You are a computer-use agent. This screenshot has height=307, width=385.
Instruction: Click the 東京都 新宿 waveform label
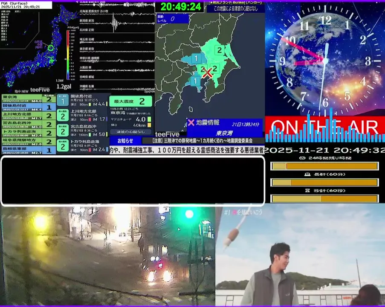[87, 49]
